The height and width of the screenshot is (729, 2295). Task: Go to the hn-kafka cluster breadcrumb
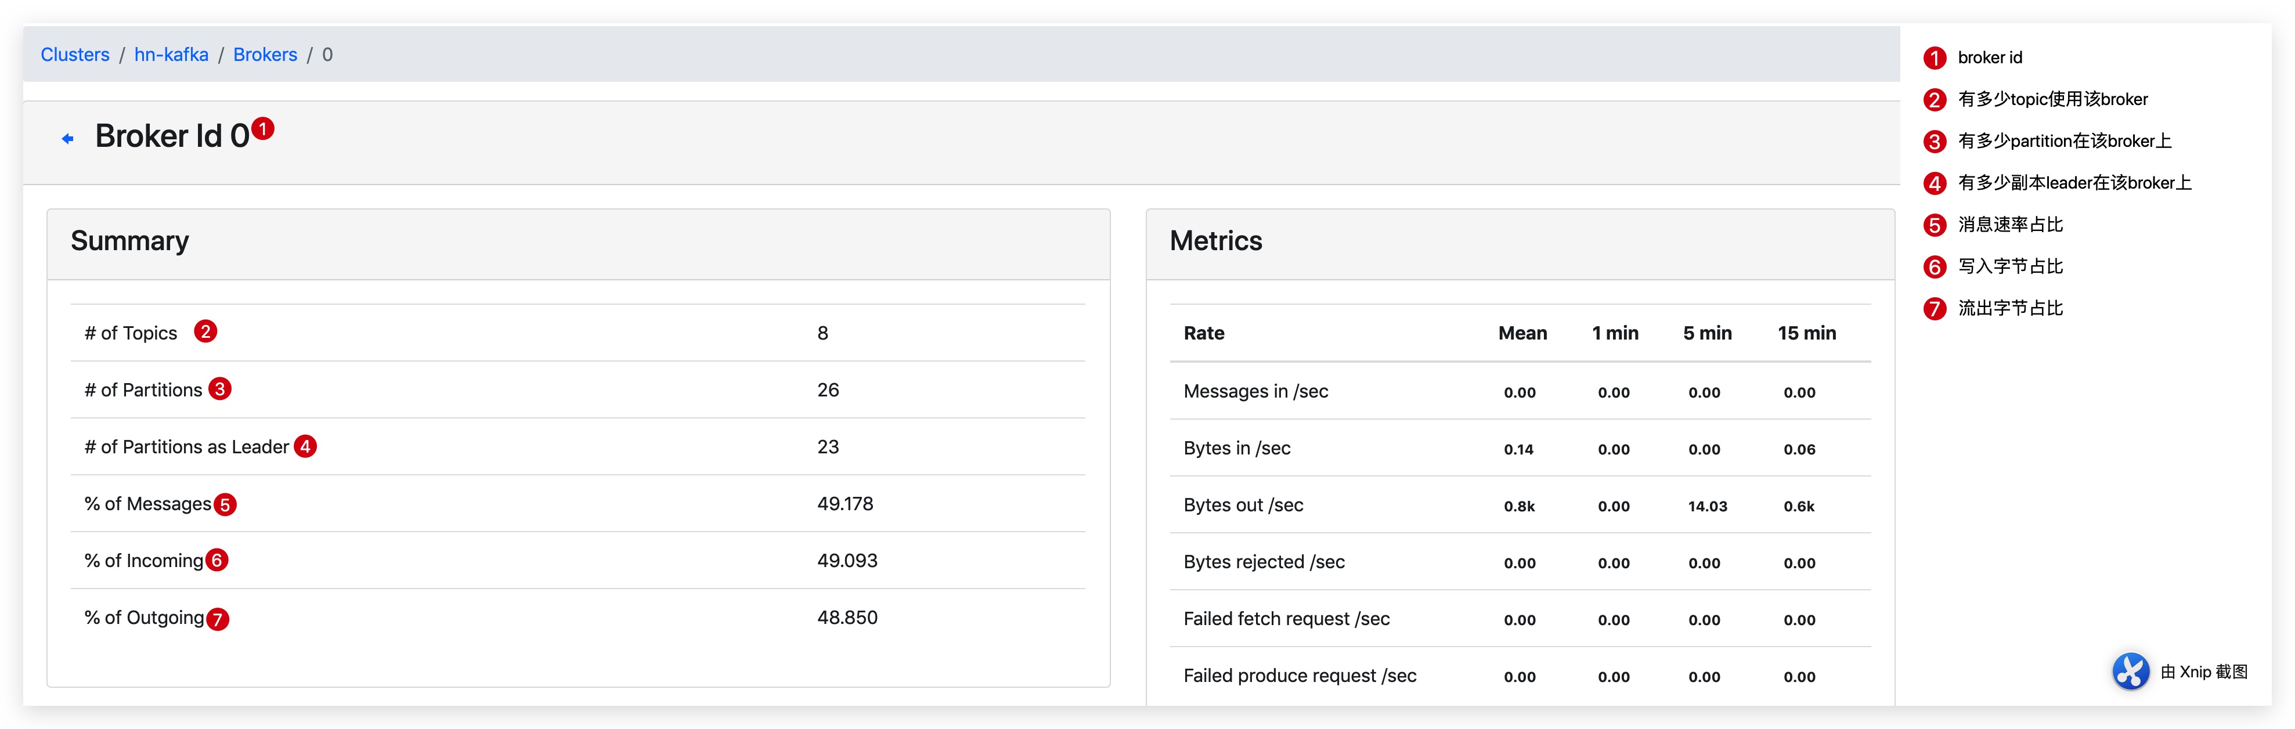[171, 55]
